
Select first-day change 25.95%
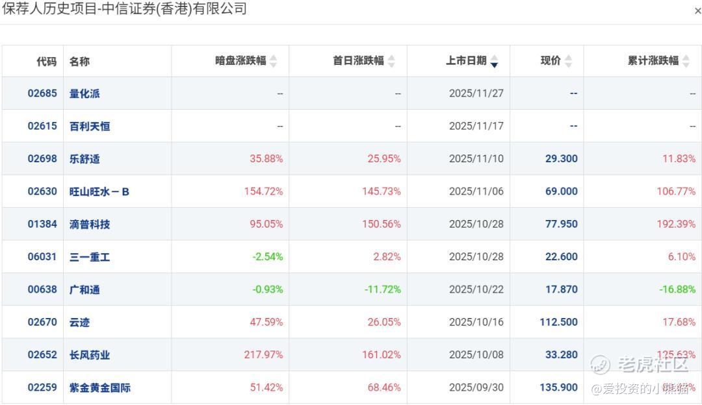(384, 159)
